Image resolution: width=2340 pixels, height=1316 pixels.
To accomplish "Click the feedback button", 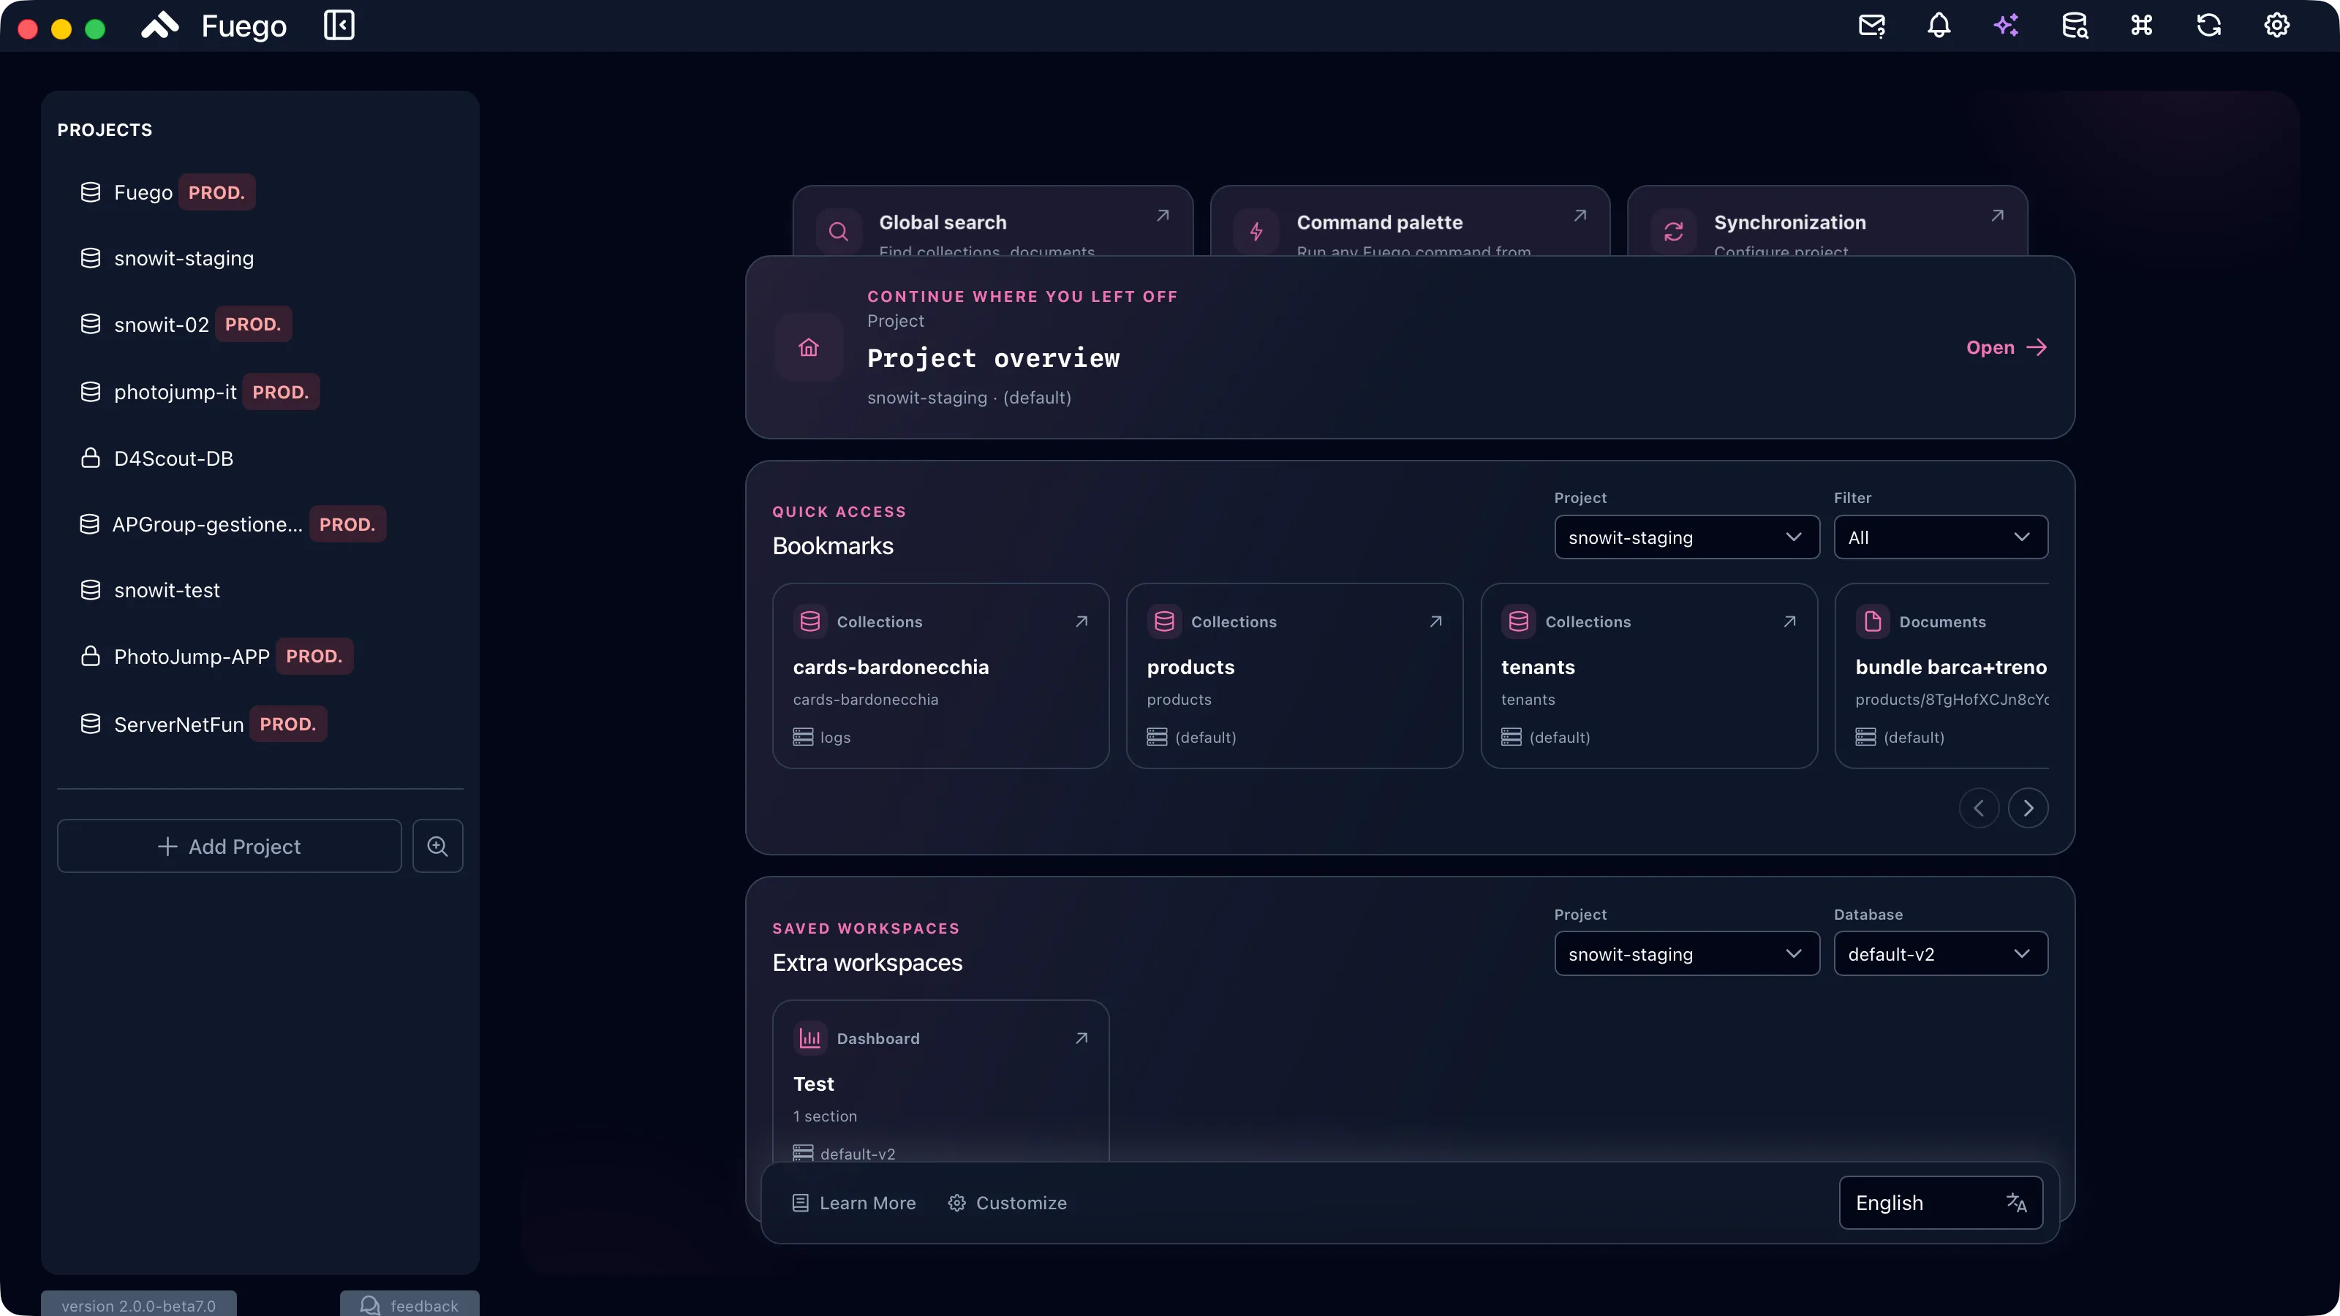I will [x=409, y=1304].
